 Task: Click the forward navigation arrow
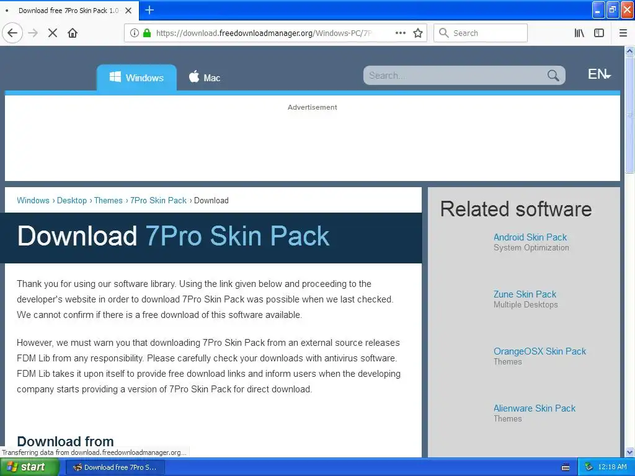click(x=33, y=33)
